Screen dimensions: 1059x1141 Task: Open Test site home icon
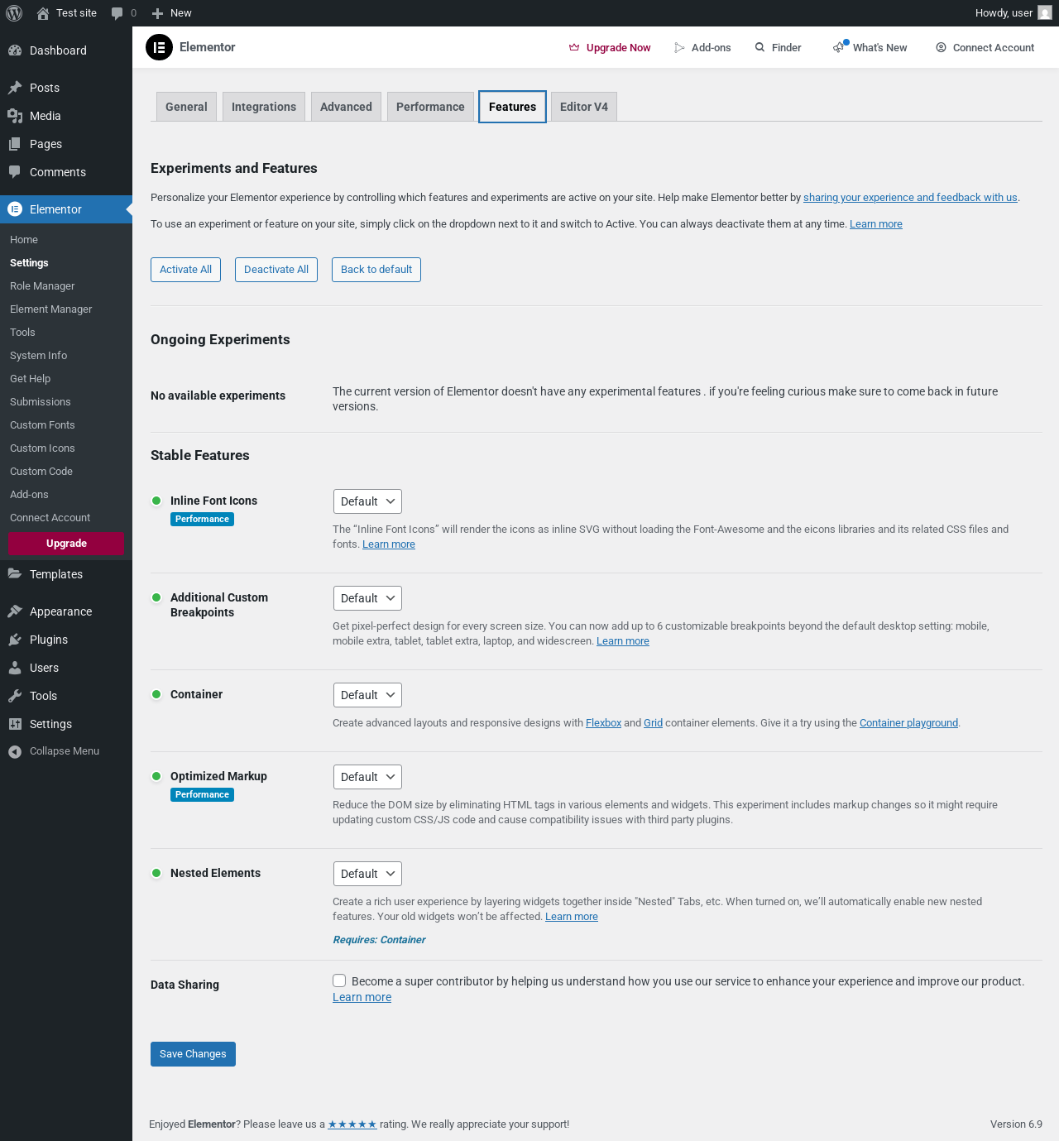tap(43, 13)
